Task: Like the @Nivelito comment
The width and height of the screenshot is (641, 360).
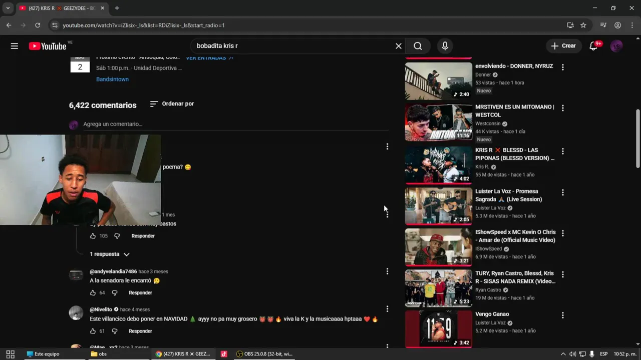Action: click(93, 331)
